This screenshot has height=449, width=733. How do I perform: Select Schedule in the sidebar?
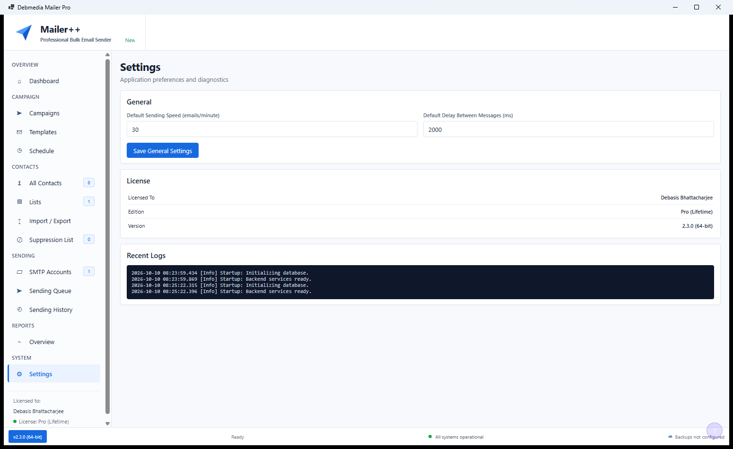pyautogui.click(x=54, y=151)
